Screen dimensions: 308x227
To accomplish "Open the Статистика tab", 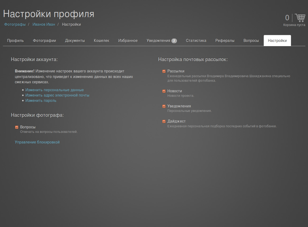I will tap(196, 41).
